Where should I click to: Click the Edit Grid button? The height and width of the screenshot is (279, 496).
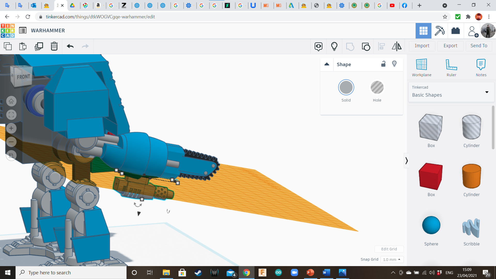389,249
